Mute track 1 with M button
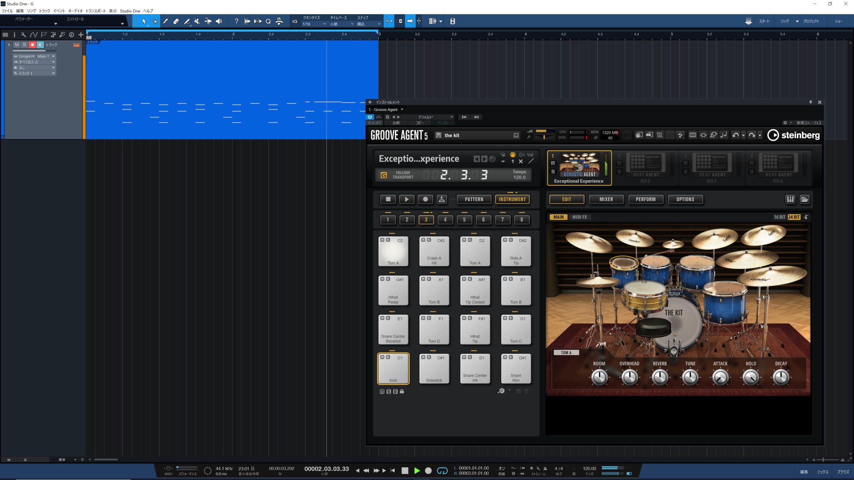 click(17, 45)
